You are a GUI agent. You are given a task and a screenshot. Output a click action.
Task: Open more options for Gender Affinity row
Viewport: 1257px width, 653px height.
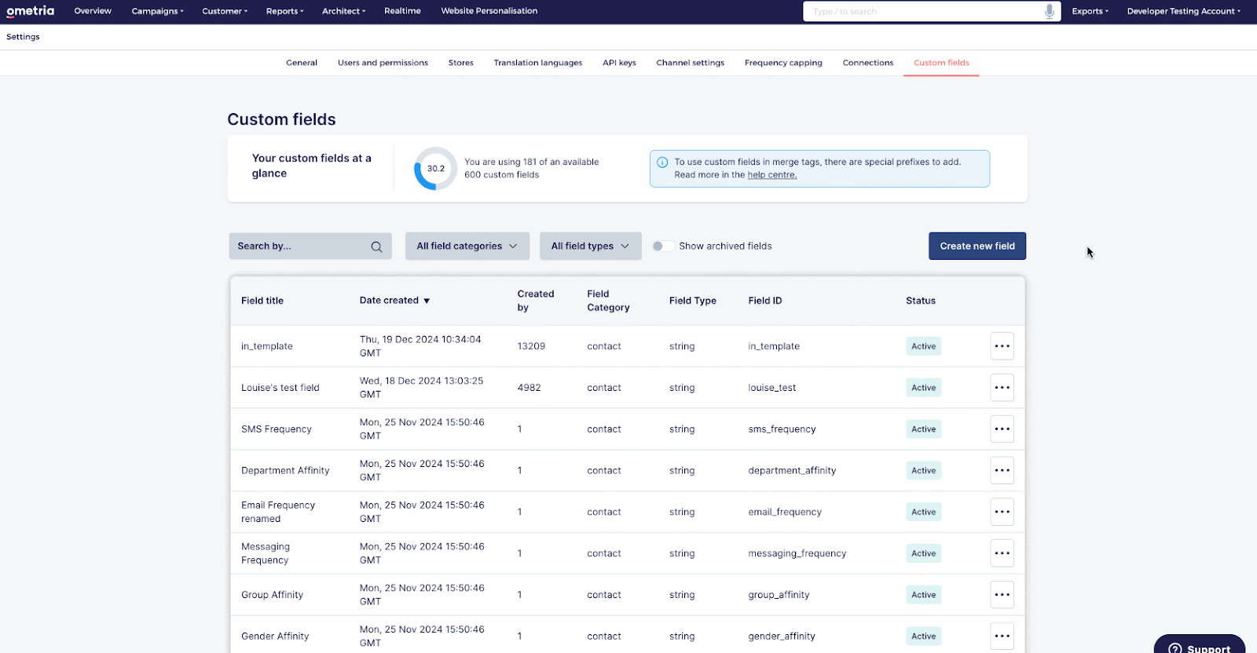coord(1002,637)
